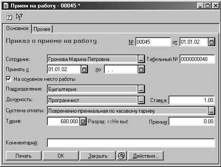Open the Действия... menu button
Image resolution: width=221 pixels, height=167 pixels.
pos(145,156)
